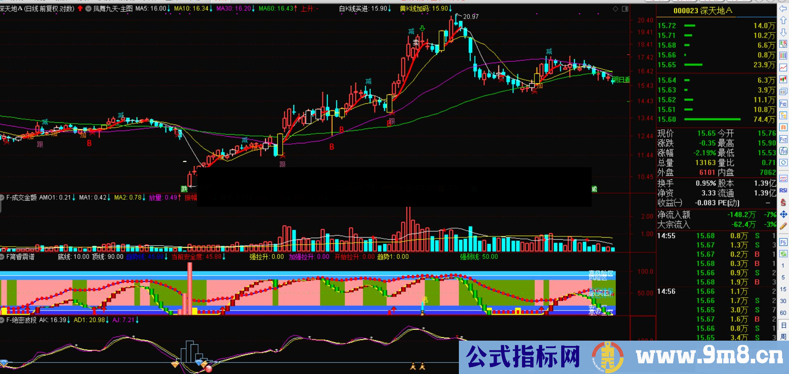Select the 日 daily period
Screen dimensions: 789x374
click(x=783, y=325)
